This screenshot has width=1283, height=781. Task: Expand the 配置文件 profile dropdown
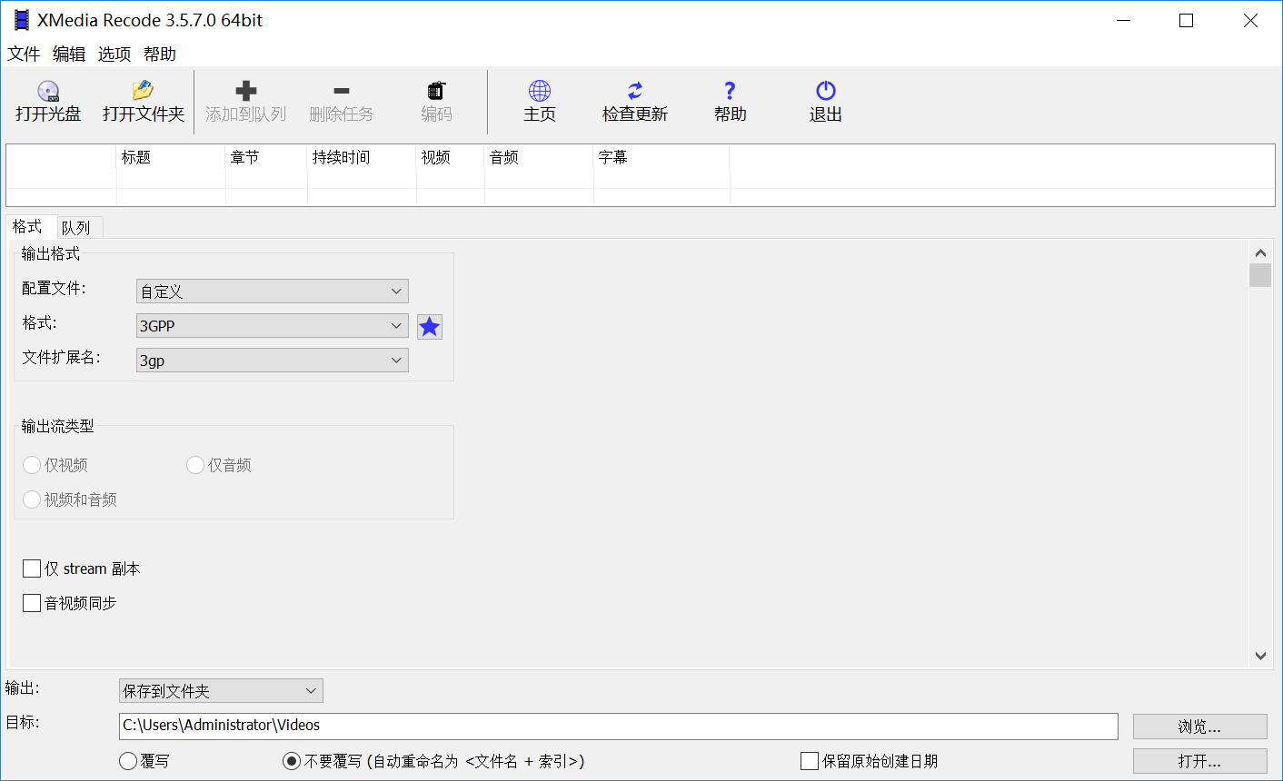coord(273,292)
